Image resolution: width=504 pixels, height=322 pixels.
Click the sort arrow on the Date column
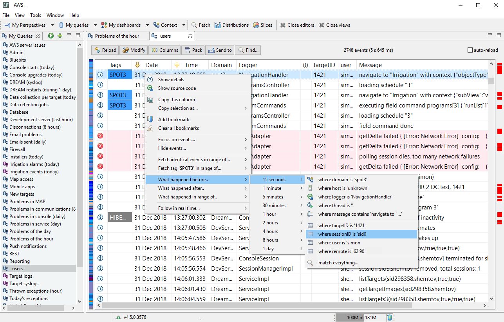[x=137, y=65]
